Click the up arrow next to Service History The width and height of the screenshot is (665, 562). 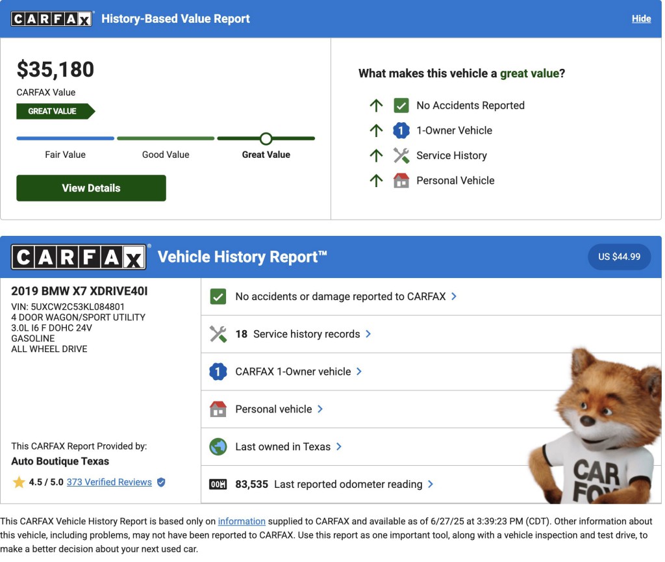[x=376, y=155]
